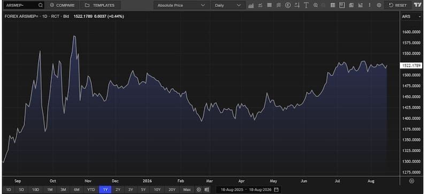Select the 6M time range
Image resolution: width=428 pixels, height=194 pixels.
(x=77, y=189)
